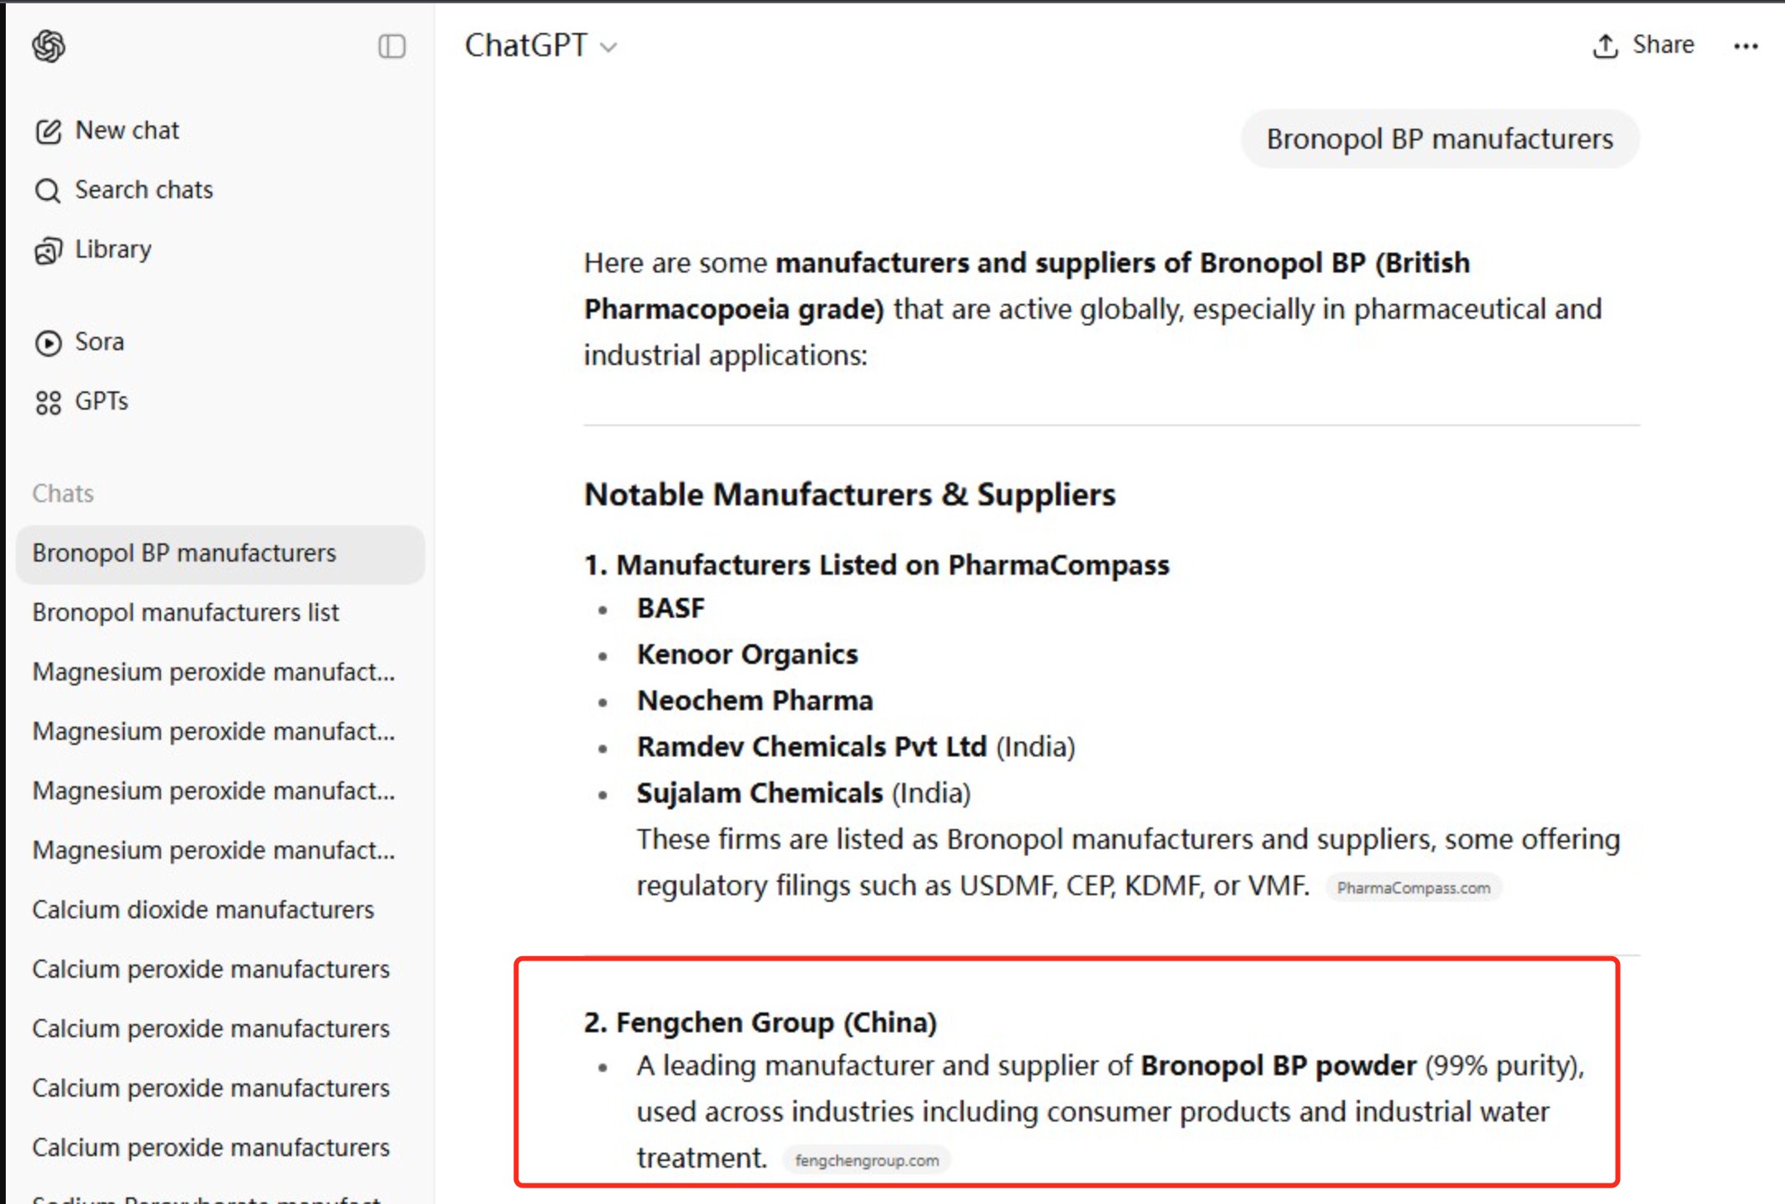Click the Share upload icon

click(1604, 45)
